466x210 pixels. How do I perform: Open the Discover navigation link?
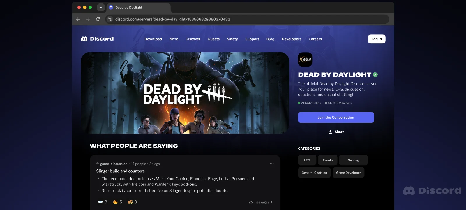click(x=193, y=39)
